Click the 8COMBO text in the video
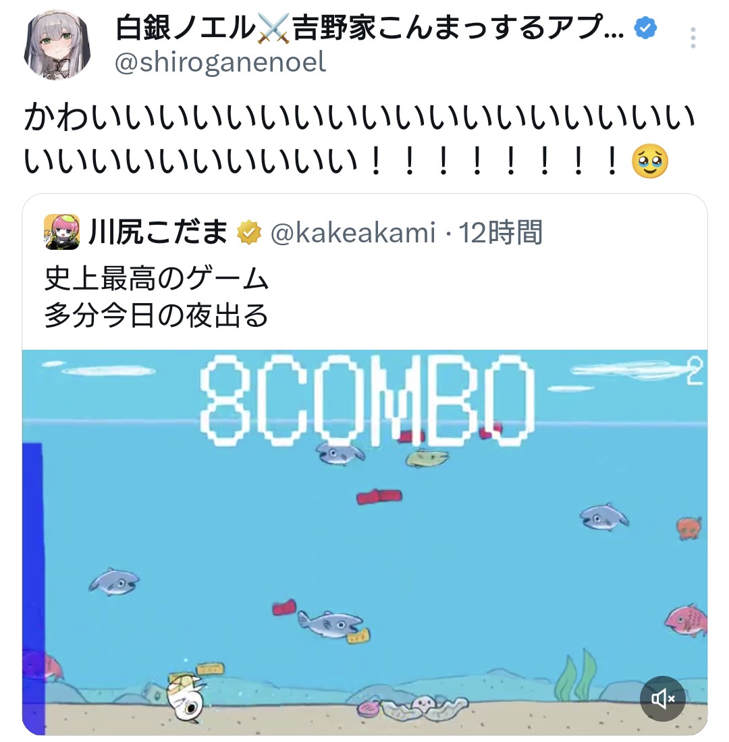The height and width of the screenshot is (742, 729). (367, 401)
